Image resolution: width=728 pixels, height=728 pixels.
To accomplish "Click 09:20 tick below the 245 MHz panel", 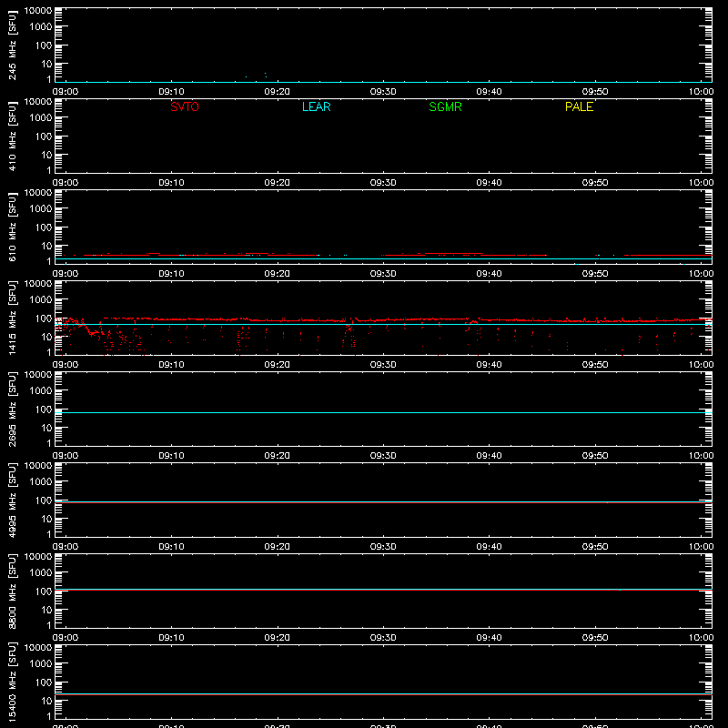I will tap(278, 92).
